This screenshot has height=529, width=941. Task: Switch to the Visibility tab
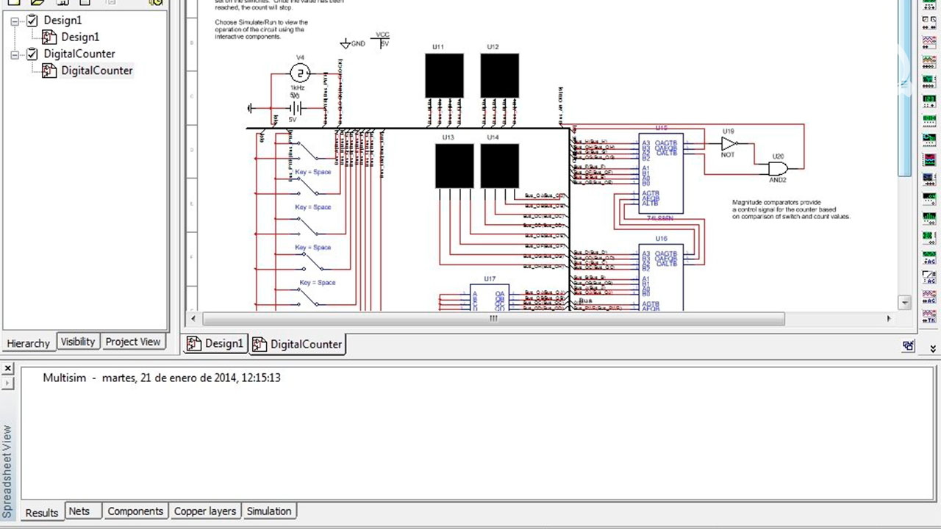[x=77, y=342]
